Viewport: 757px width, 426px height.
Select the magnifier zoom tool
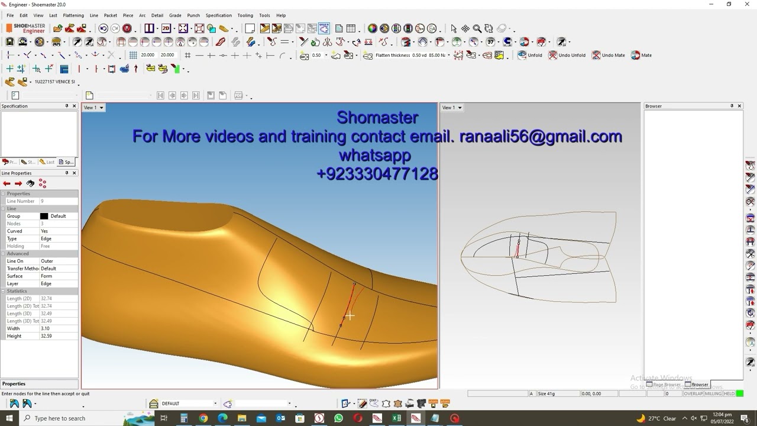click(x=477, y=28)
